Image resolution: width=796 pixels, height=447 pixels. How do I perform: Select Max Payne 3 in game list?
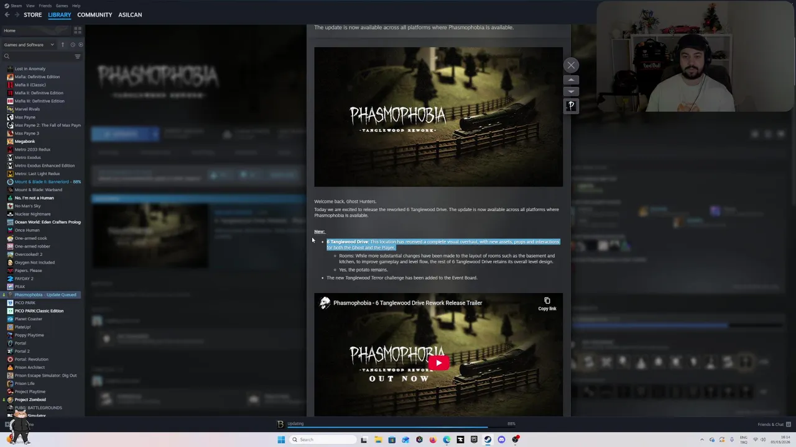pyautogui.click(x=27, y=133)
